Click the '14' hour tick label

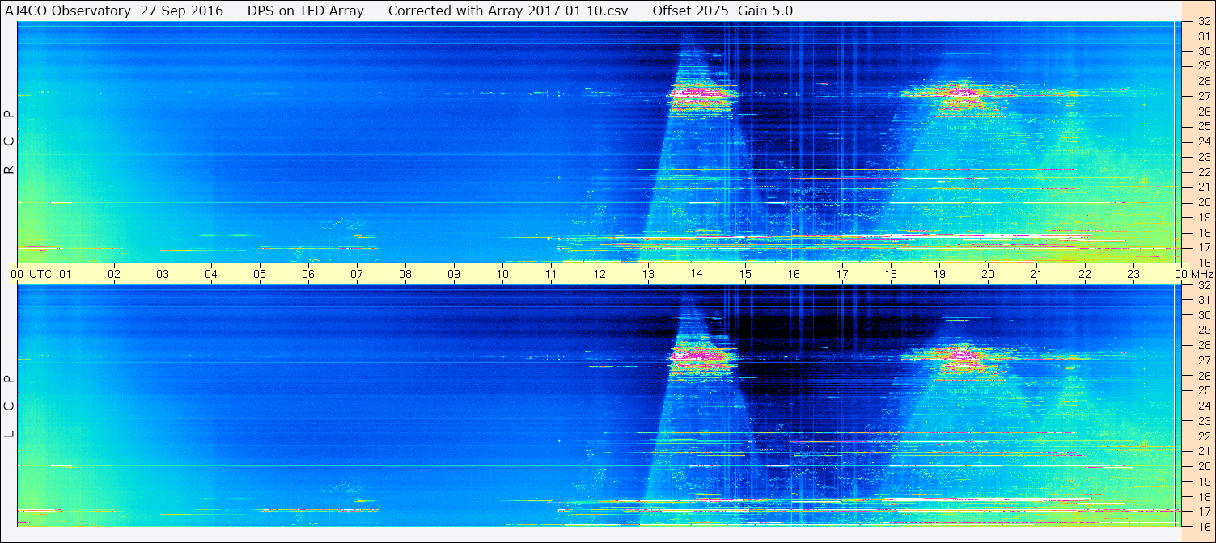[697, 274]
